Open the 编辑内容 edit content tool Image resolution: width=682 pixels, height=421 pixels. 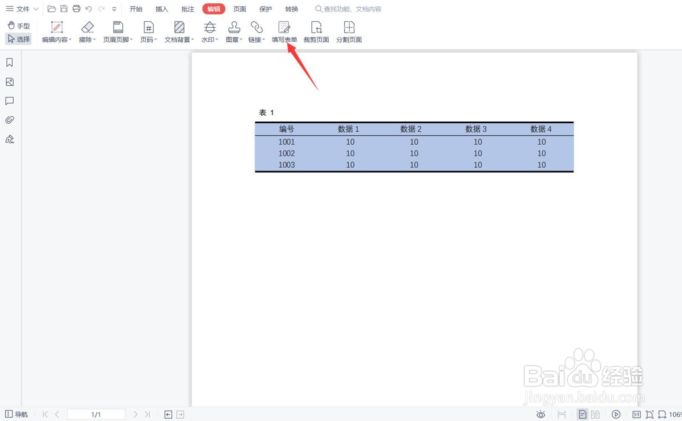click(57, 32)
